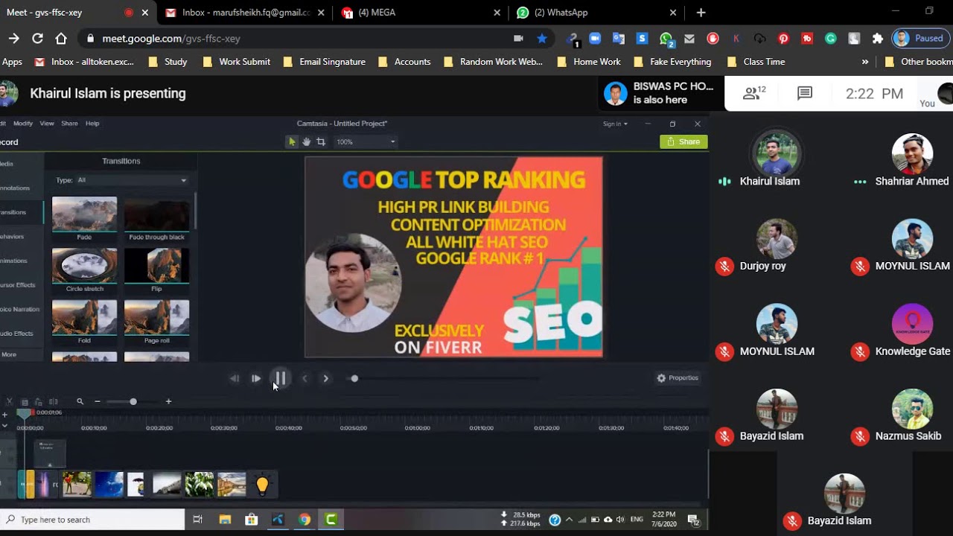Select the Fade transition thumbnail
This screenshot has width=953, height=536.
(x=84, y=214)
